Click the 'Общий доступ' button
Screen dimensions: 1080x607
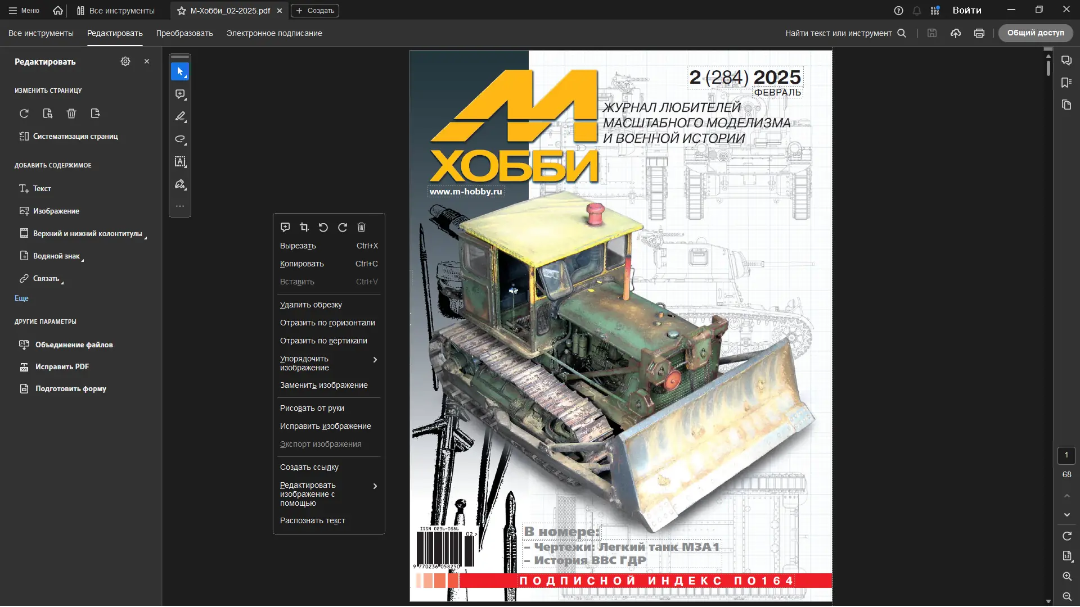click(1035, 33)
